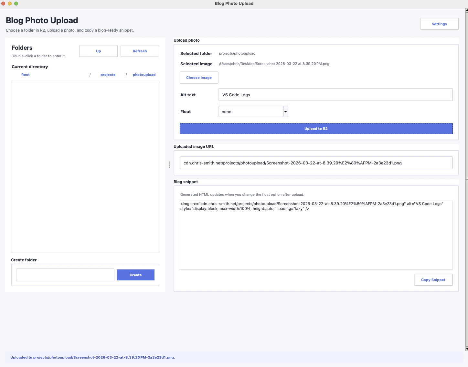Refresh the folders list
Image resolution: width=468 pixels, height=367 pixels.
pos(140,51)
